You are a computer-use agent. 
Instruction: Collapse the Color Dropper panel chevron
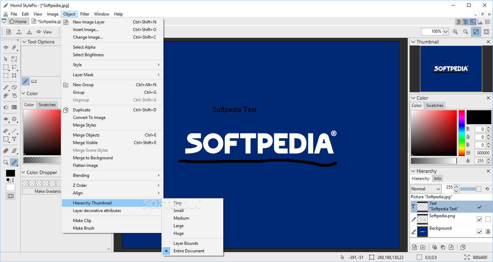[24, 172]
